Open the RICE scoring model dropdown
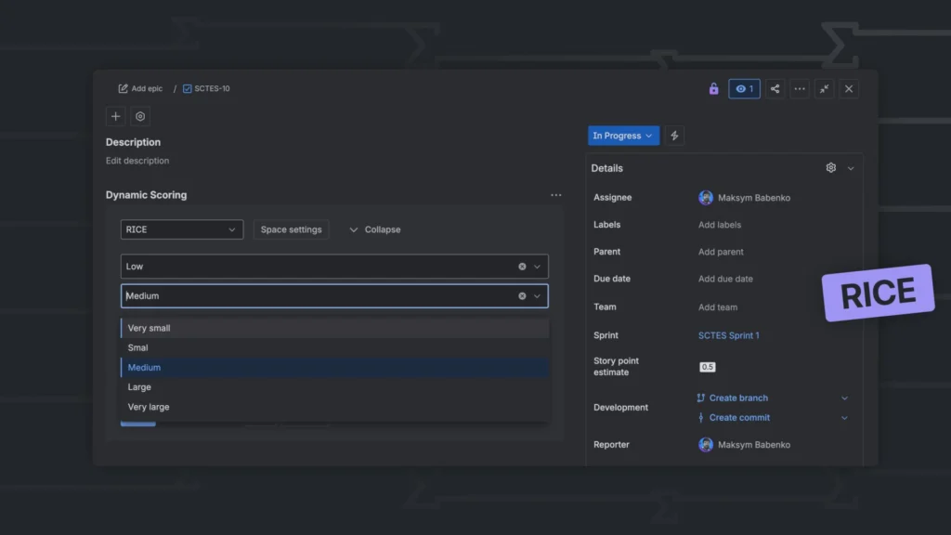This screenshot has width=951, height=535. pyautogui.click(x=181, y=229)
